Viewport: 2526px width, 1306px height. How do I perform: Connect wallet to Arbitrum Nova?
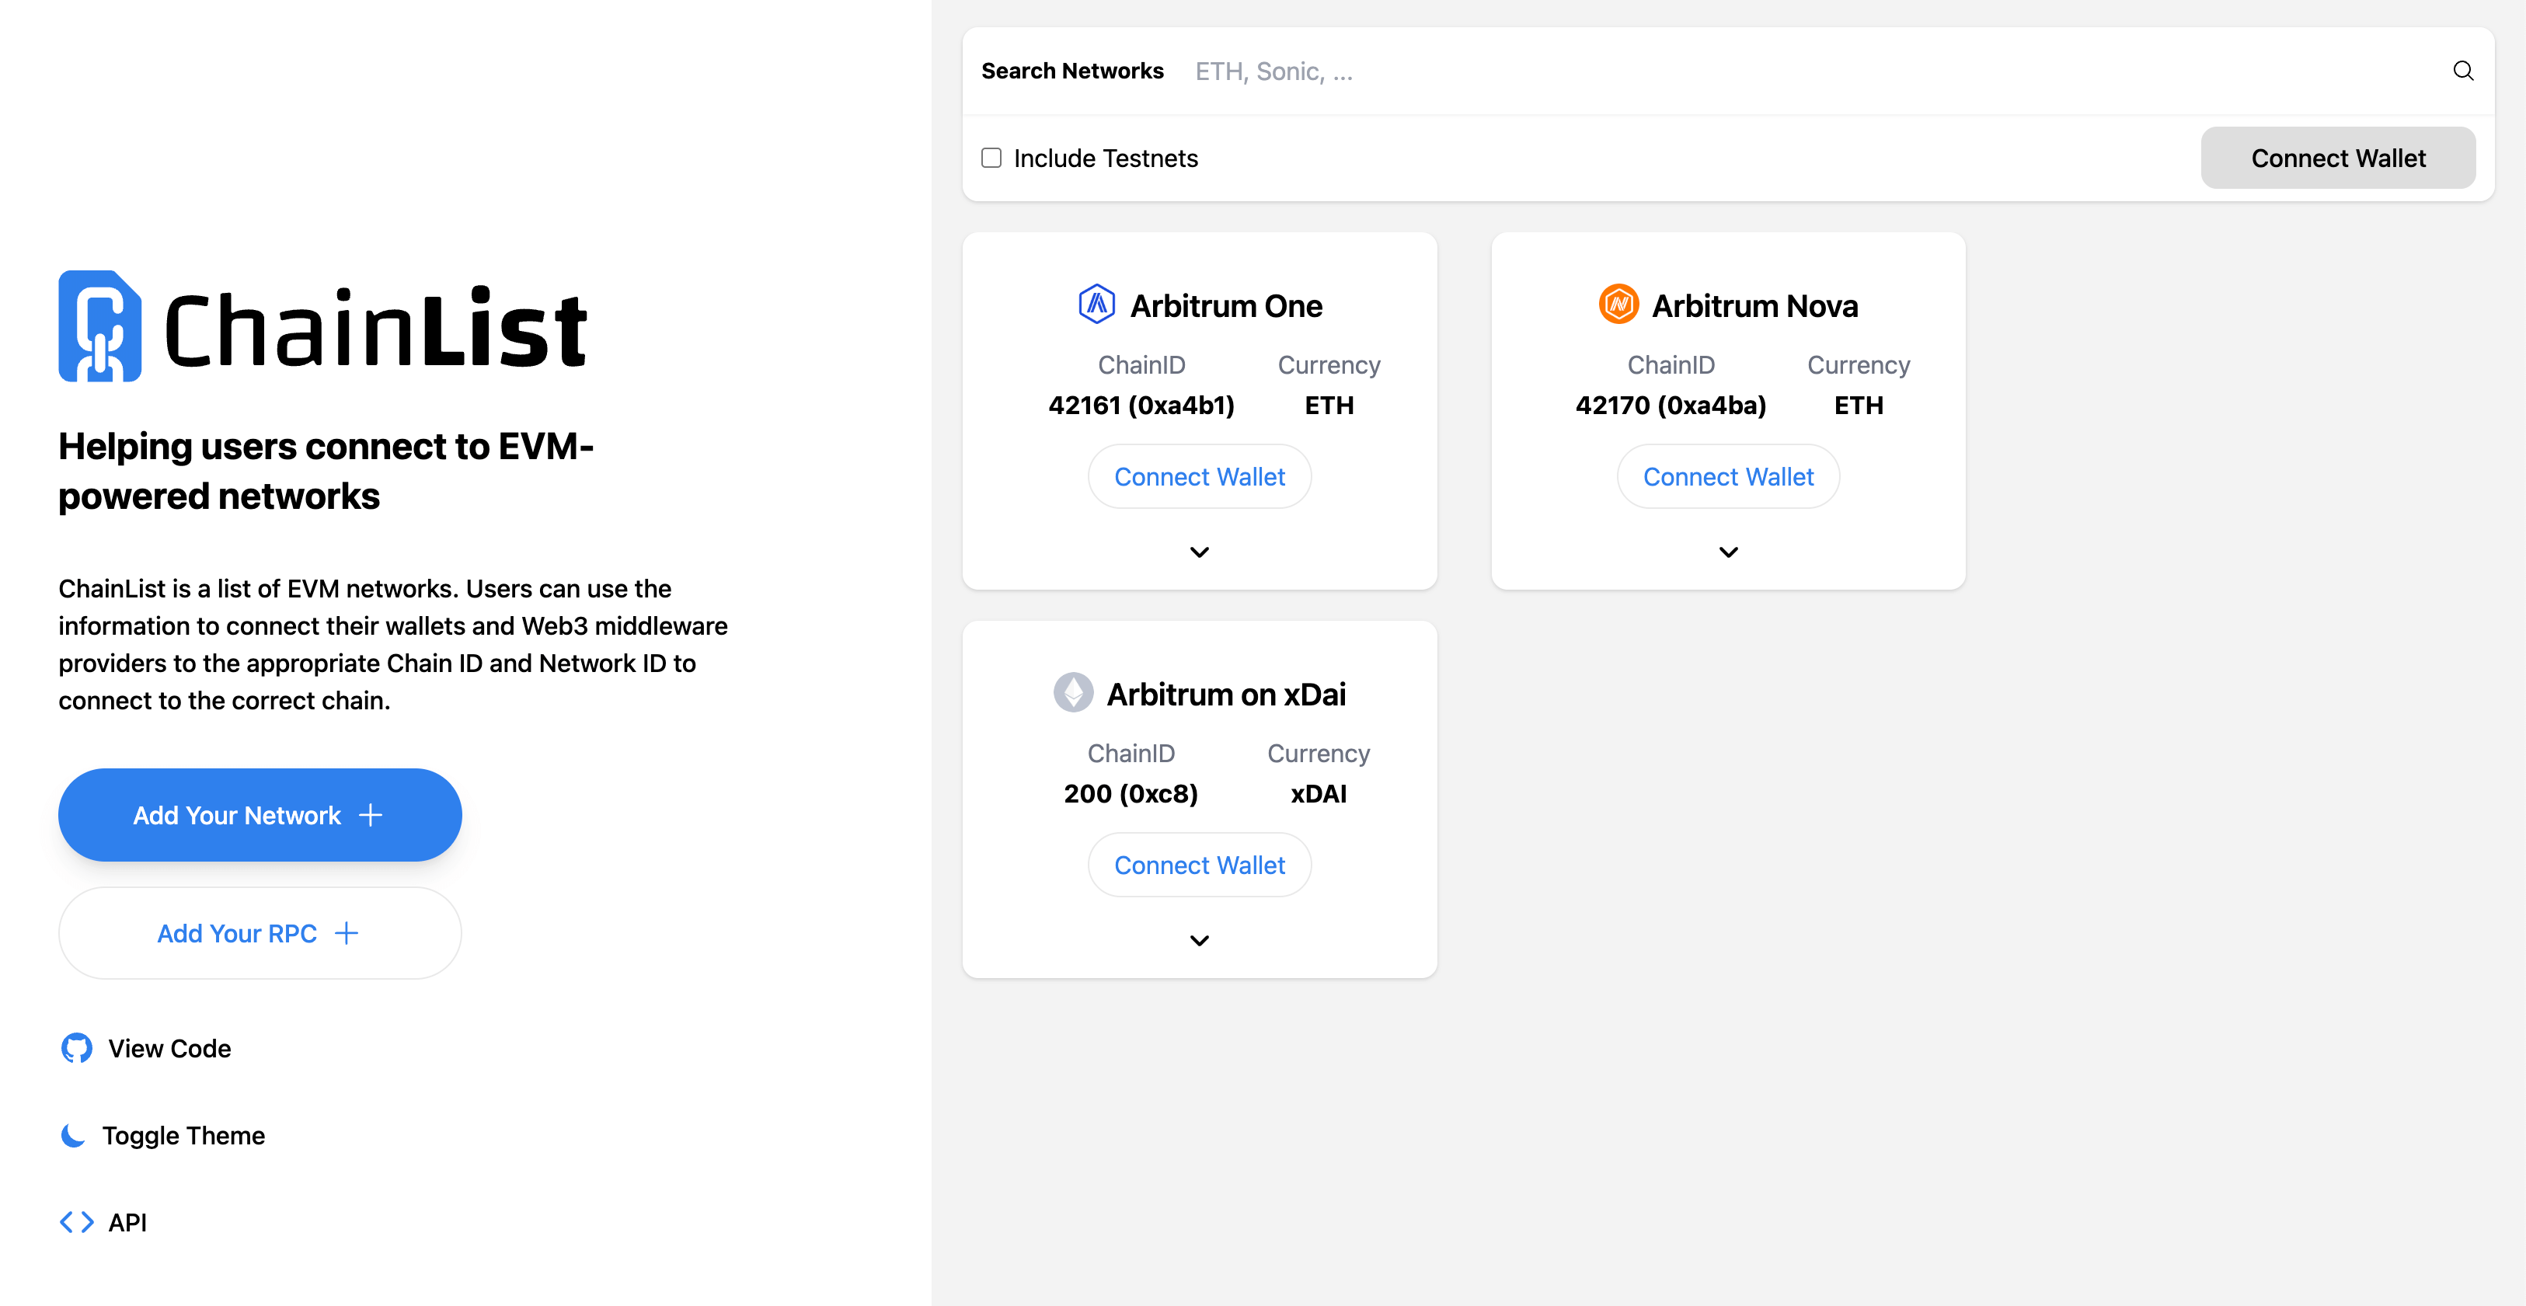click(1728, 476)
